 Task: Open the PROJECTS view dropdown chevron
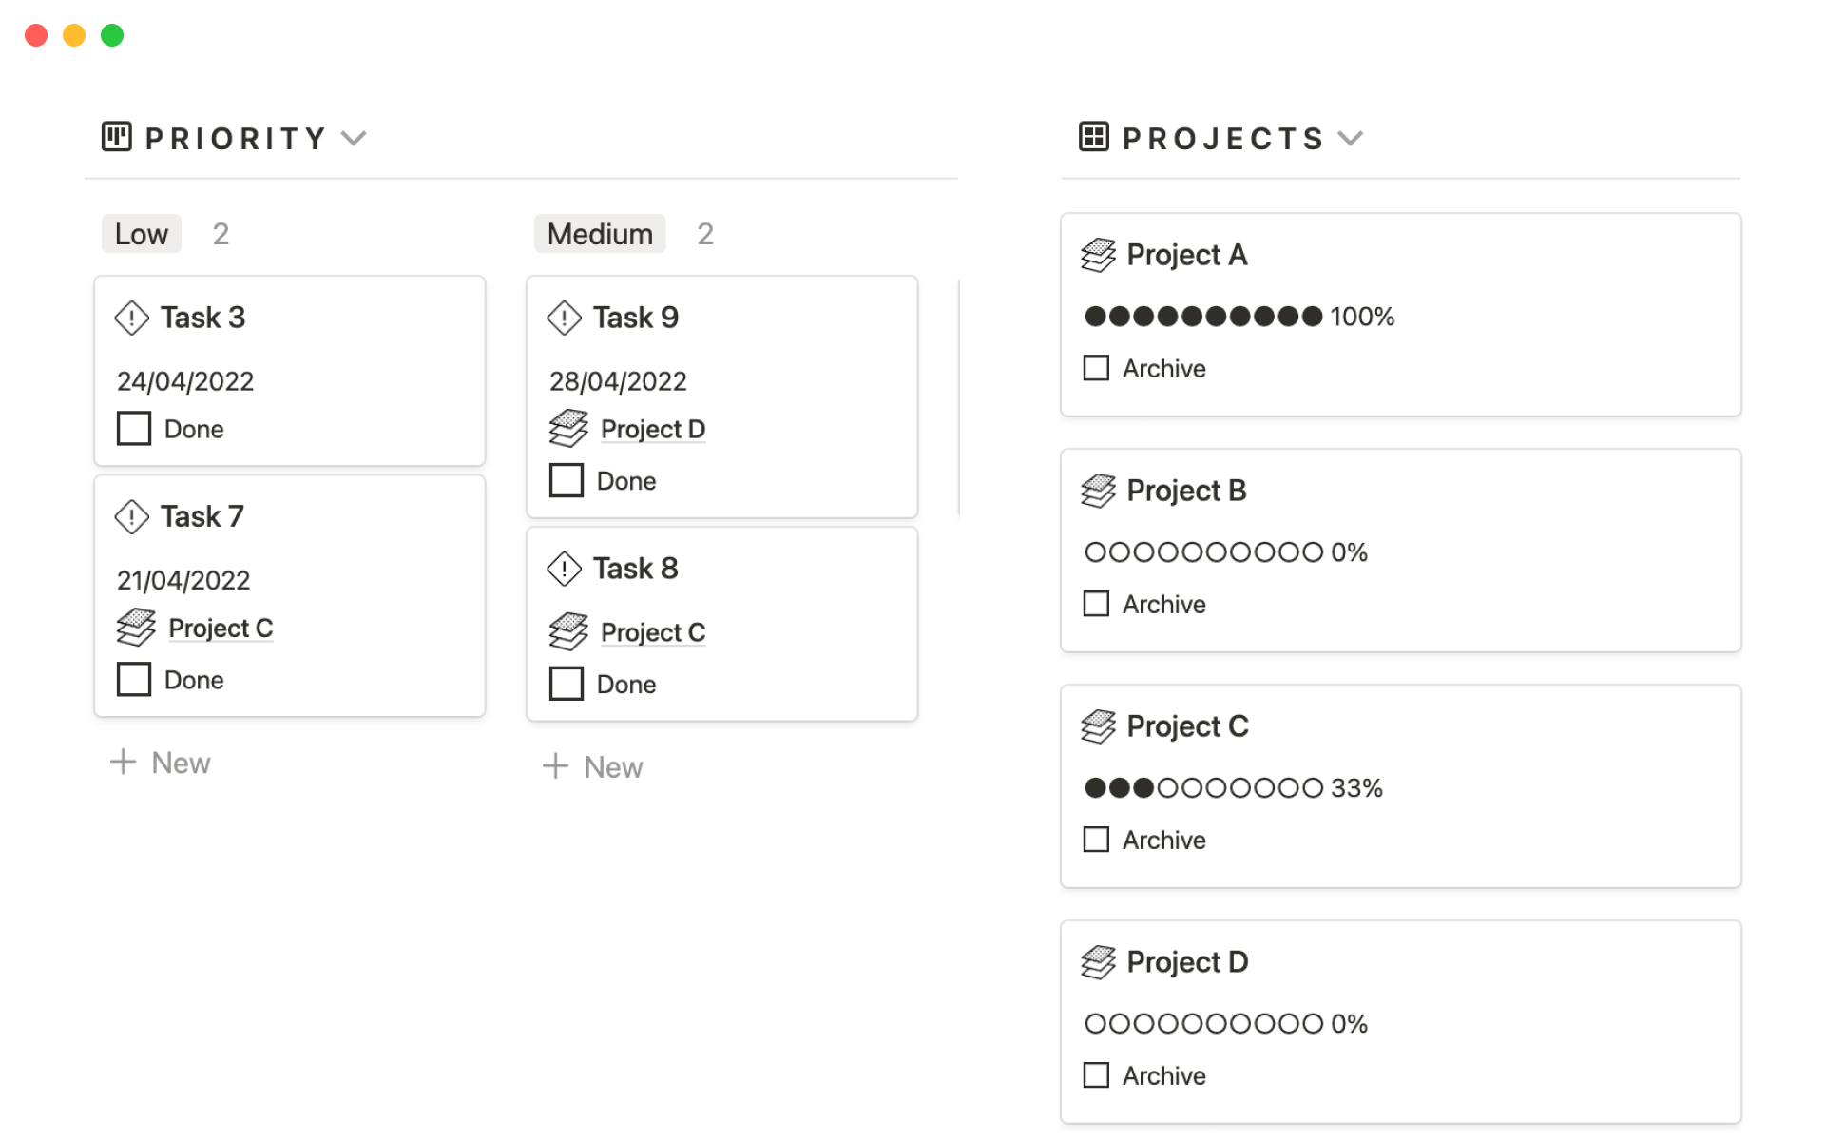point(1351,139)
